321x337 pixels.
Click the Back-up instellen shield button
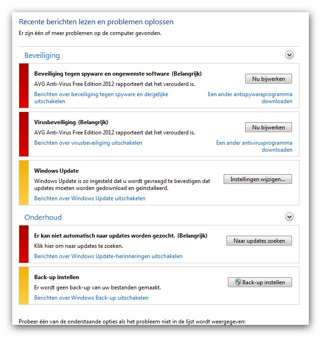tap(260, 282)
